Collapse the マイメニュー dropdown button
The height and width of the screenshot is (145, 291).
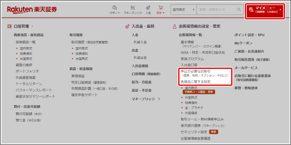[x=265, y=11]
